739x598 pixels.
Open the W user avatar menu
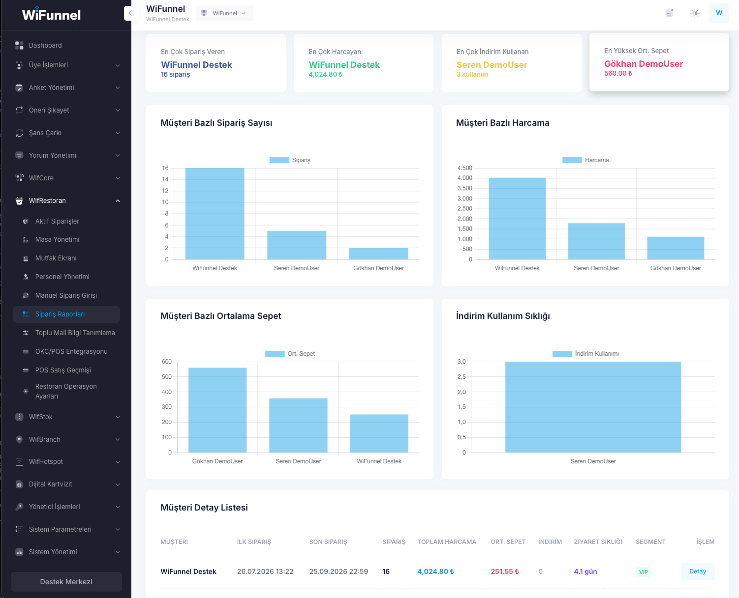pyautogui.click(x=719, y=13)
